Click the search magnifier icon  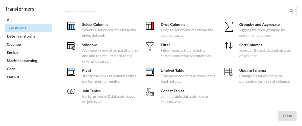pos(291,11)
